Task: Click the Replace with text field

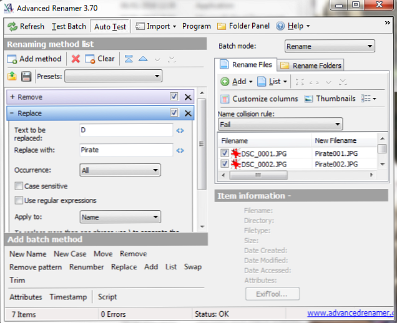Action: pyautogui.click(x=125, y=150)
